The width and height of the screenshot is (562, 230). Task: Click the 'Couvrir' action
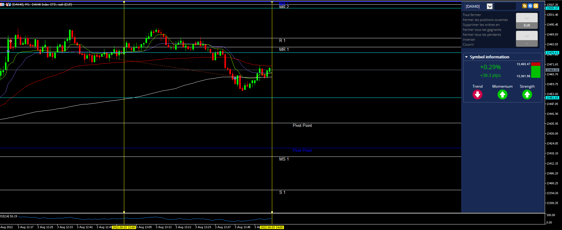tap(468, 44)
